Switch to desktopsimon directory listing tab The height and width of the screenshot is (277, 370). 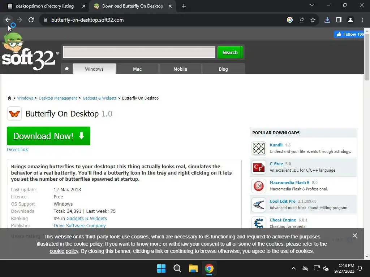point(44,6)
